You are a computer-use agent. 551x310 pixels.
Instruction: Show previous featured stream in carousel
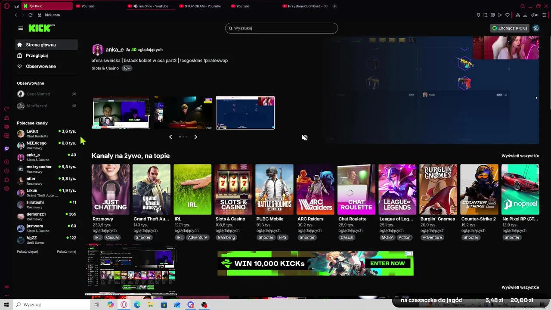tap(170, 137)
